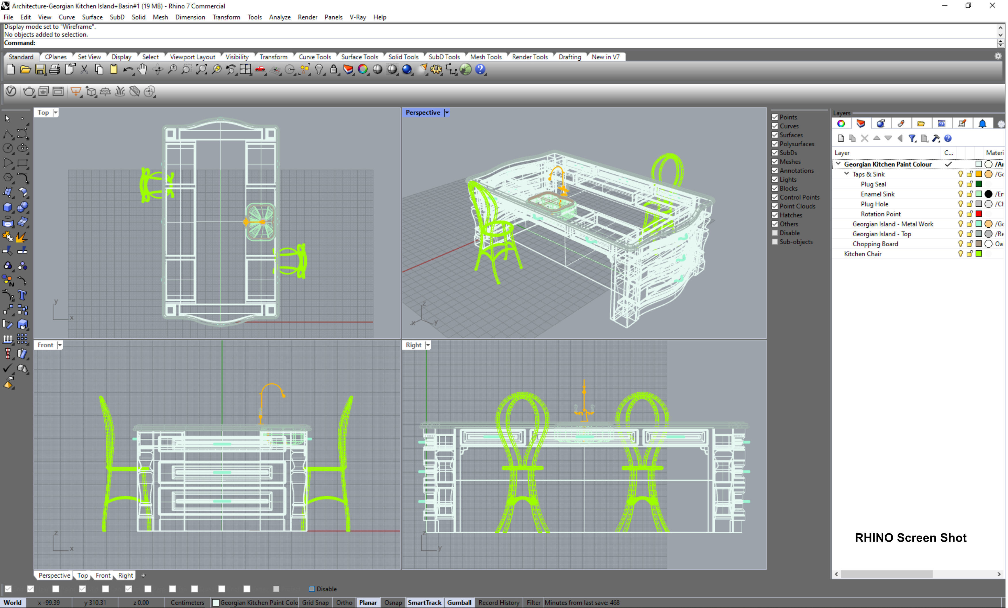Click the Open file folder icon
This screenshot has height=608, width=1008.
[25, 70]
